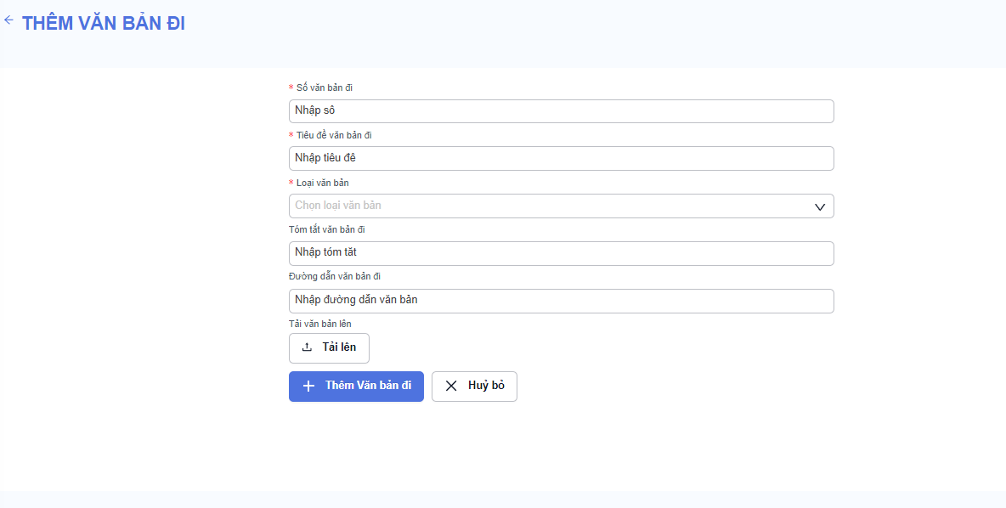Viewport: 1006px width, 508px height.
Task: Open the Chọn loại văn bản combo box
Action: pos(562,206)
